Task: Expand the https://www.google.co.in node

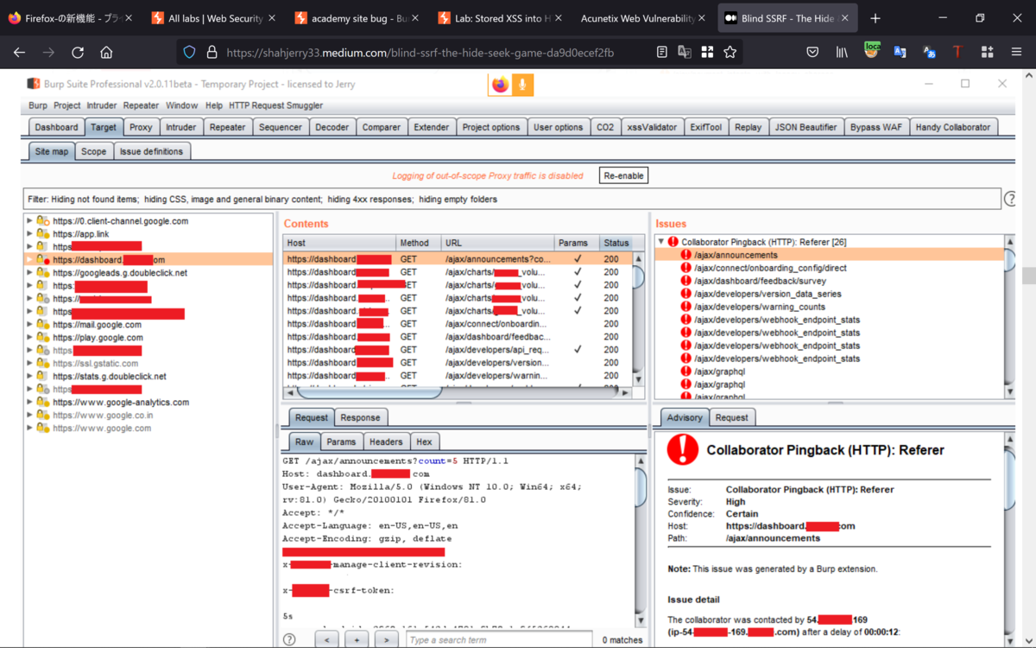Action: pyautogui.click(x=29, y=416)
